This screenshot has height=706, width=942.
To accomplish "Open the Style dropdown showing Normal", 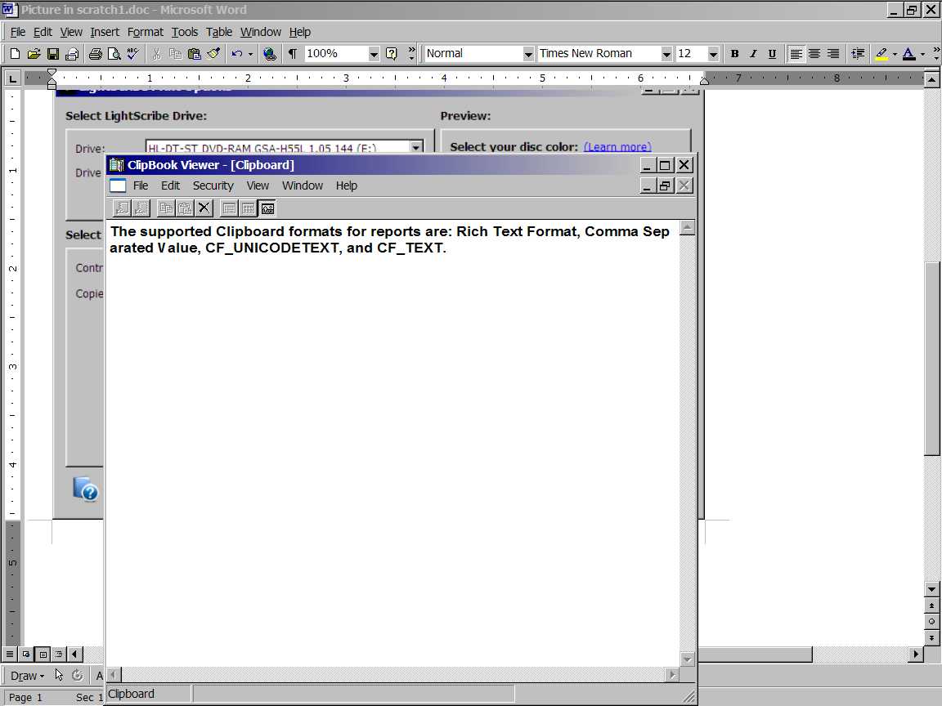I will tap(528, 54).
